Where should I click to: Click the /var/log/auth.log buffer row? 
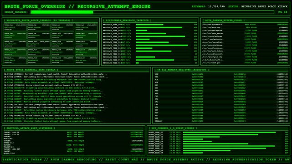click(245, 27)
